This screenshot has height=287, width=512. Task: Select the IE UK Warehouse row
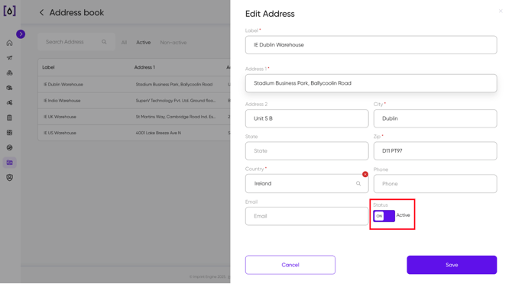tap(134, 117)
